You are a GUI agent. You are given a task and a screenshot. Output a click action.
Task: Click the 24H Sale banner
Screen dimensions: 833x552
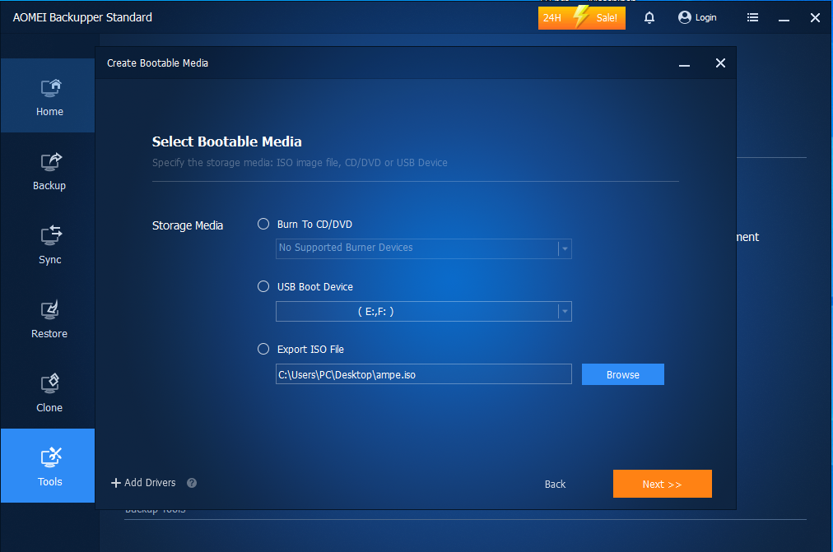point(582,17)
